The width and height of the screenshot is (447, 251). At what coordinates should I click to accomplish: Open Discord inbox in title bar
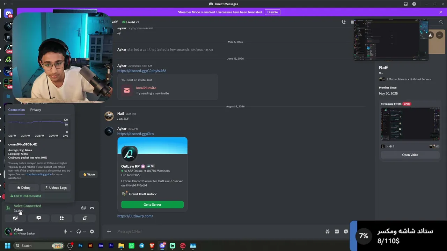click(406, 4)
